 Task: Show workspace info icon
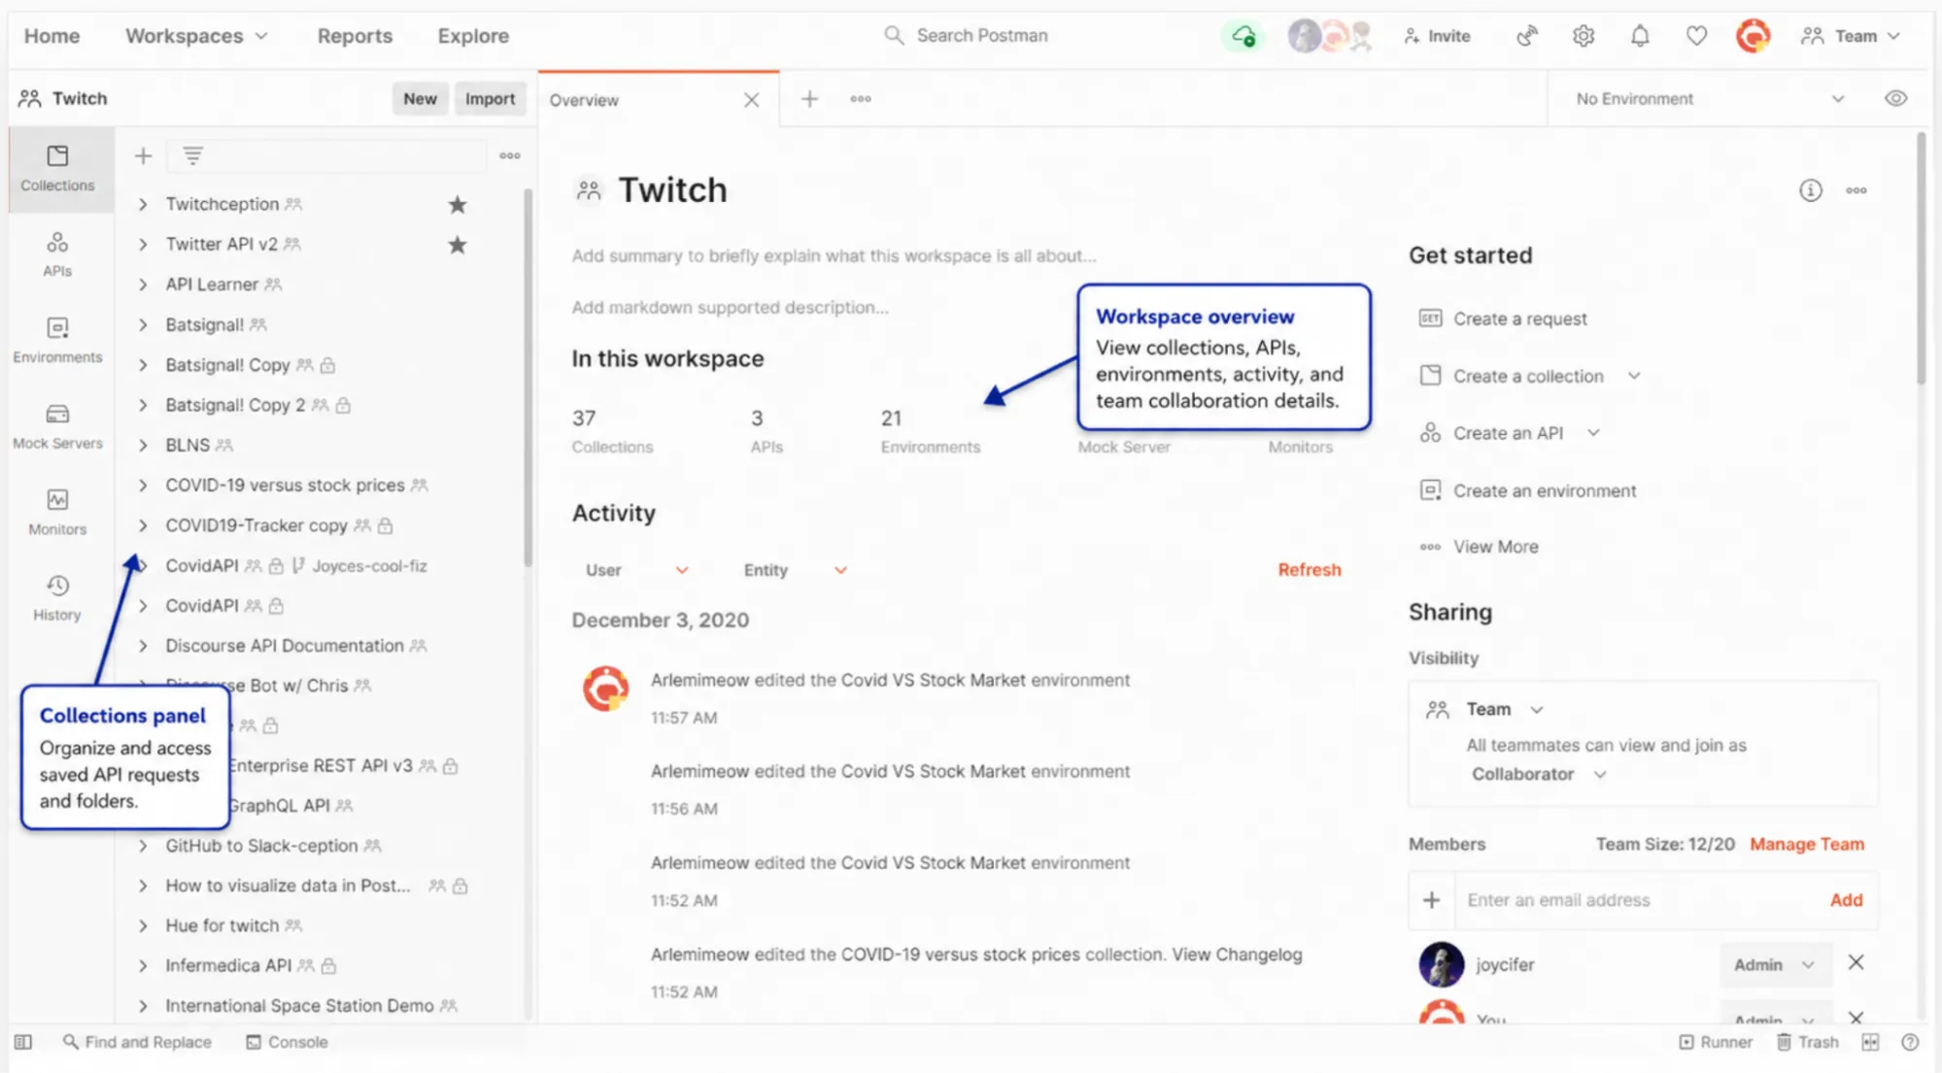coord(1810,190)
